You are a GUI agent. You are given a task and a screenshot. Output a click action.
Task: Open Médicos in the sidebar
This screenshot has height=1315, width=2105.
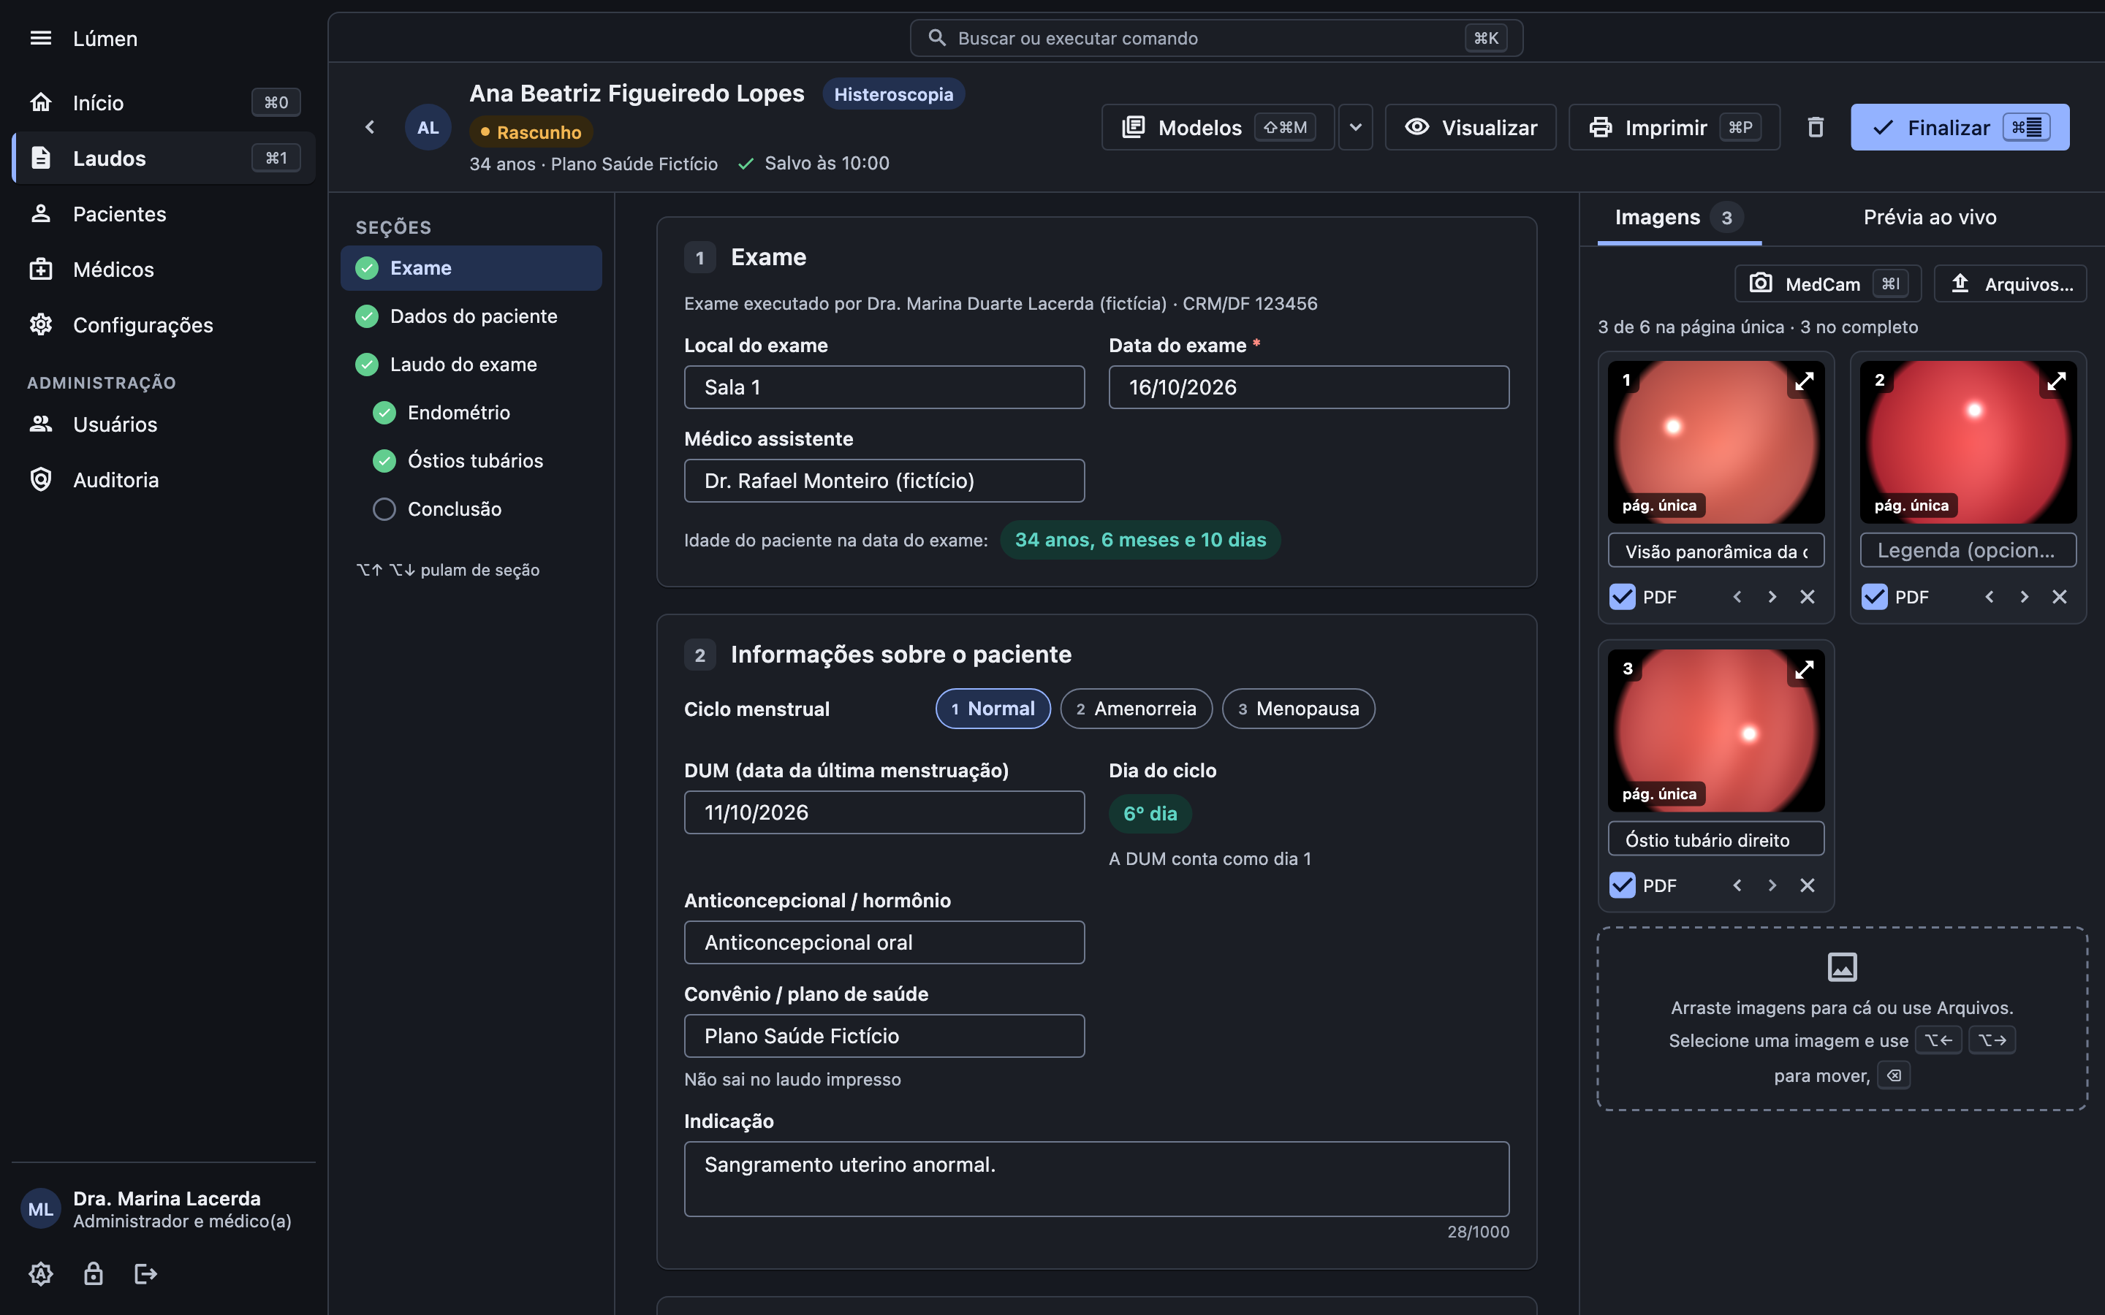coord(164,270)
